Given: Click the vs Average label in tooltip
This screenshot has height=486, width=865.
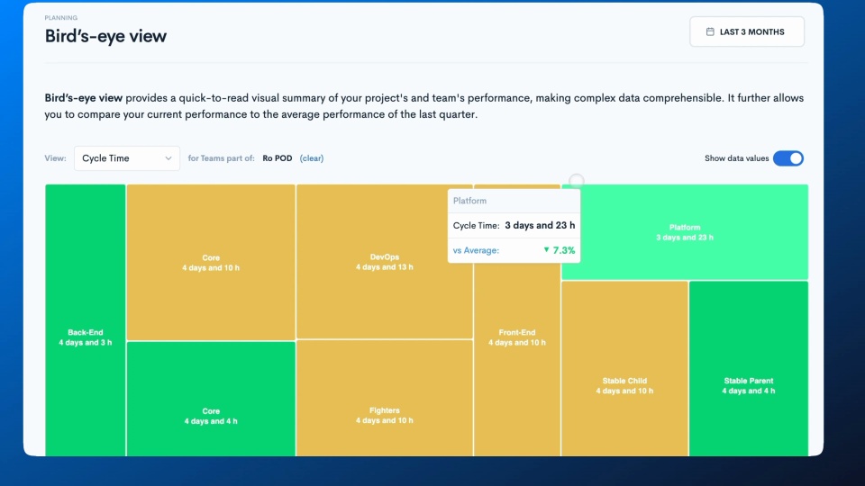Looking at the screenshot, I should (476, 250).
